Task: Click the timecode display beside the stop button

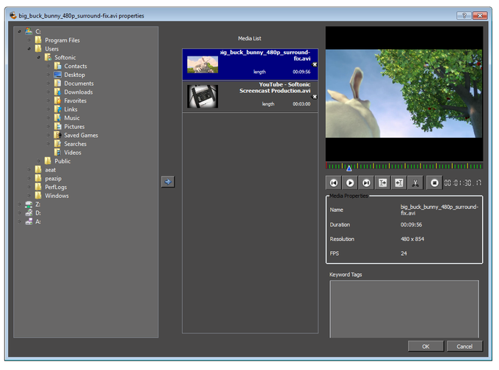Action: 463,182
